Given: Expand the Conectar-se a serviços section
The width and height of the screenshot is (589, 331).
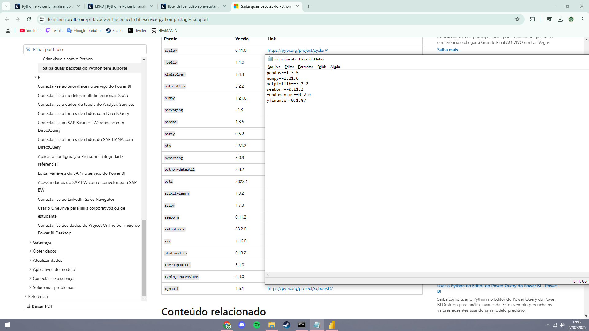Looking at the screenshot, I should point(30,278).
